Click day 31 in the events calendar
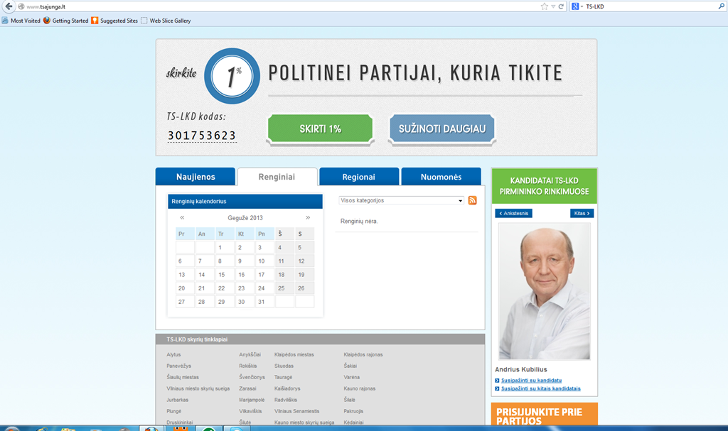 [264, 302]
